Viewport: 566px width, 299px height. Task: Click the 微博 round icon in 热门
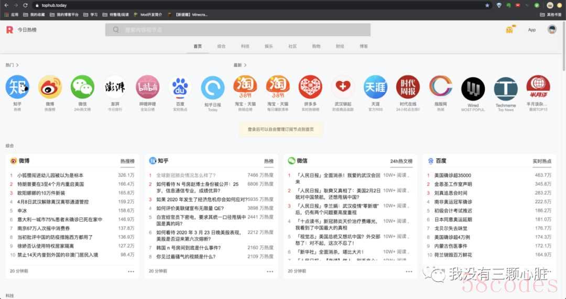(x=50, y=87)
